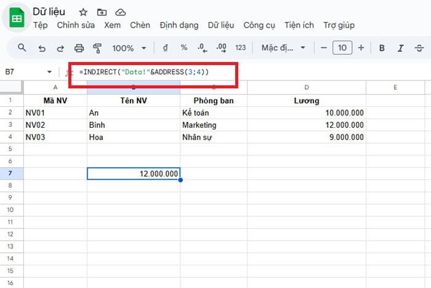Increase font size with plus button
This screenshot has width=431, height=288.
point(361,48)
